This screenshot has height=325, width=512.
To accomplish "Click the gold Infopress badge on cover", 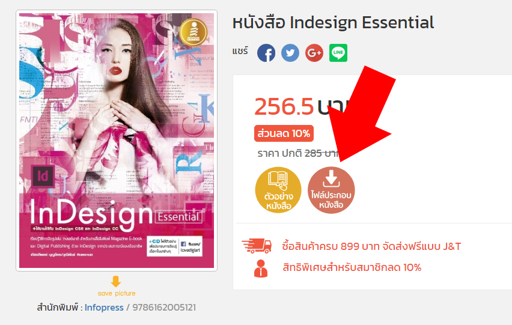I will [194, 32].
